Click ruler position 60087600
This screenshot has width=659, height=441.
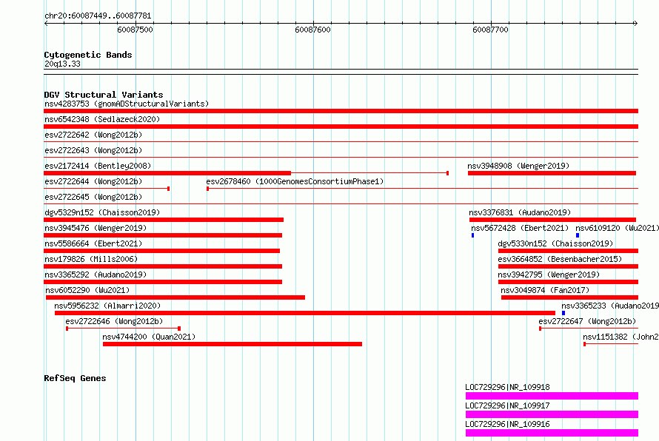[312, 30]
